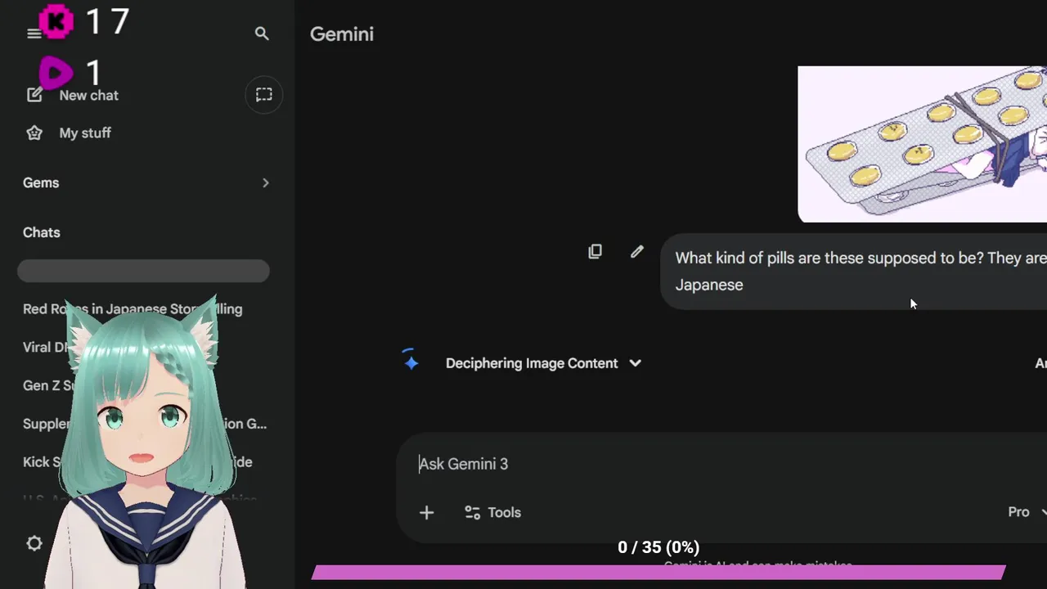1047x589 pixels.
Task: Expand Deciphering Image Content thinking chevron
Action: coord(635,363)
